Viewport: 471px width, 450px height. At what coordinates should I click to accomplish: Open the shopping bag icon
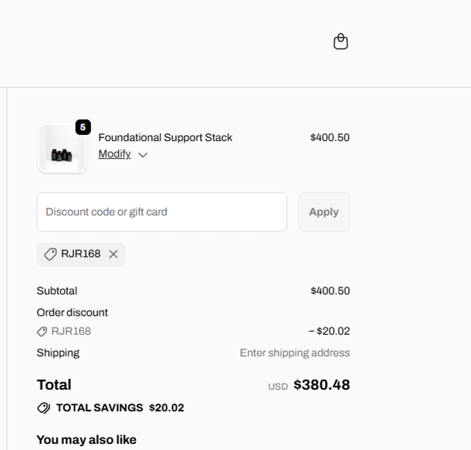340,42
